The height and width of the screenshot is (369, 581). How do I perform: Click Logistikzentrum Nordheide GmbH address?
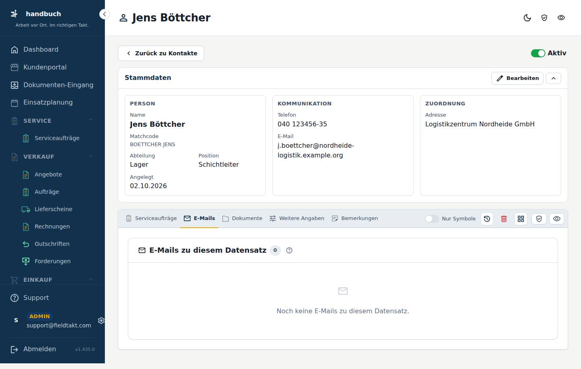pyautogui.click(x=480, y=124)
